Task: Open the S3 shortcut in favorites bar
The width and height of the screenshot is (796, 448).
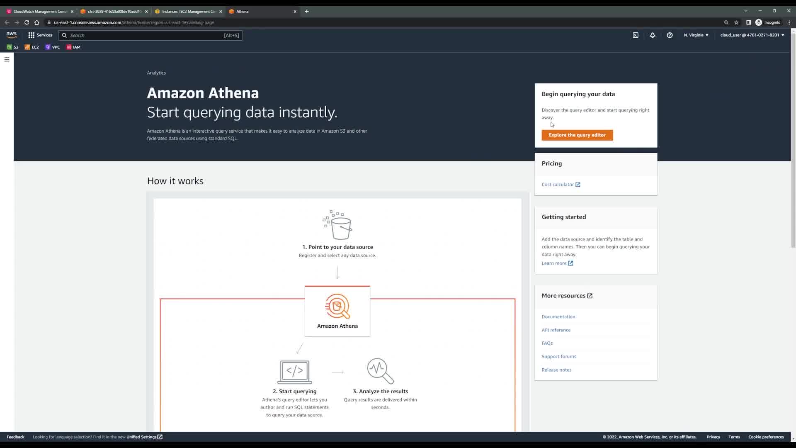Action: coord(12,47)
